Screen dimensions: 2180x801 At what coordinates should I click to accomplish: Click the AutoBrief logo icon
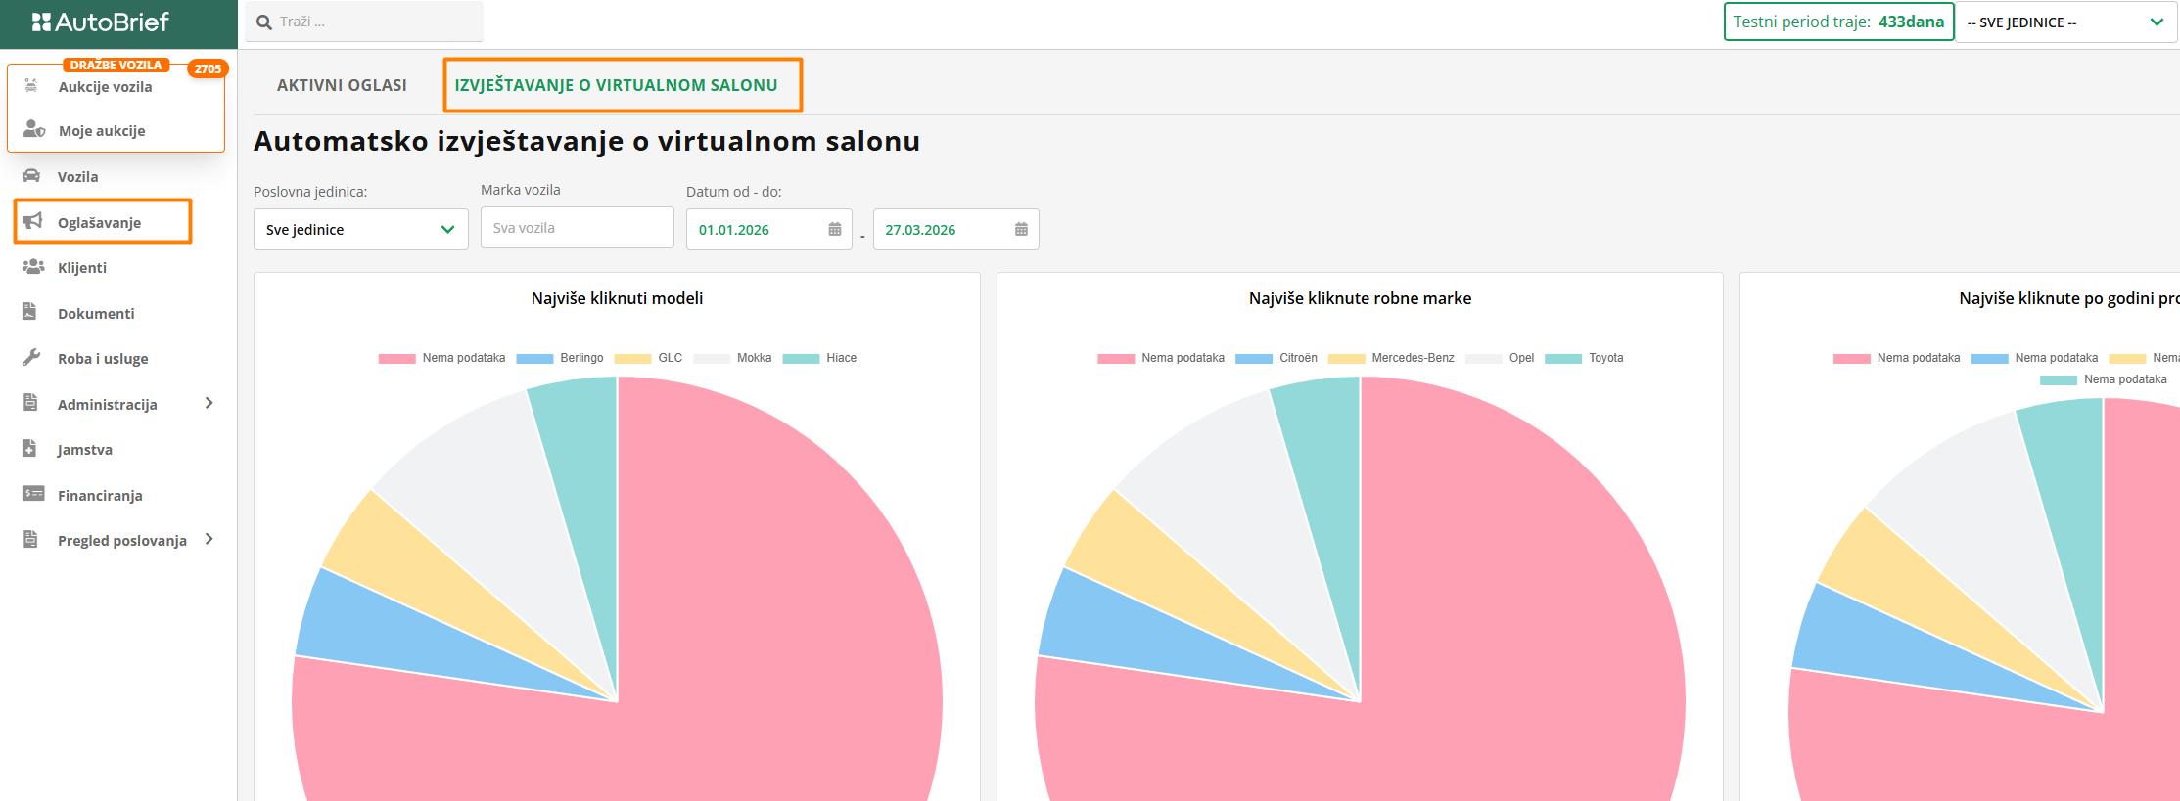point(41,22)
